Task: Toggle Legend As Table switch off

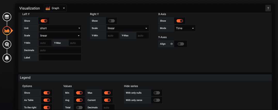Action: (47, 100)
